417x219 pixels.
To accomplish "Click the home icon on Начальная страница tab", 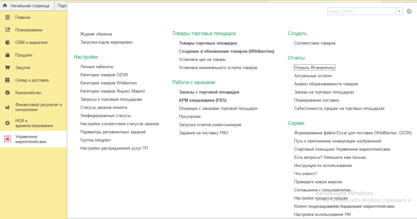I will (5, 6).
